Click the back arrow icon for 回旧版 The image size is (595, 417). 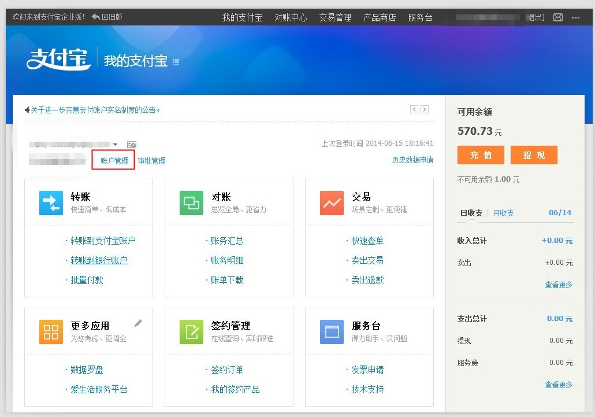coord(96,17)
